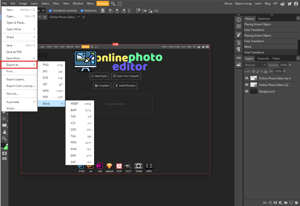Image resolution: width=300 pixels, height=206 pixels.
Task: Switch to the Swatches tab
Action: [263, 18]
